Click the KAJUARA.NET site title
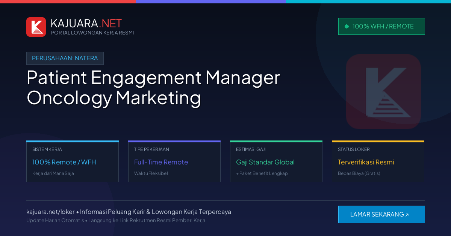Screen dimensions: 451x236 (x=86, y=23)
